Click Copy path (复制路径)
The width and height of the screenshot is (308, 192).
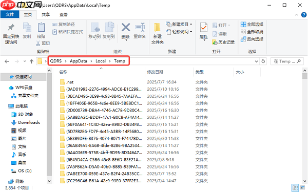pos(64,25)
